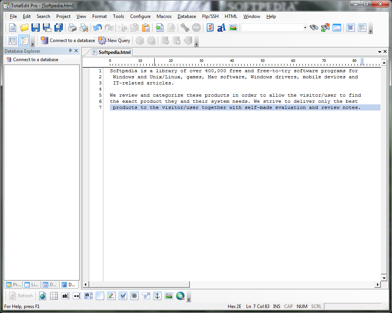Open the search text combo box dropdown
Image resolution: width=392 pixels, height=313 pixels.
click(305, 28)
